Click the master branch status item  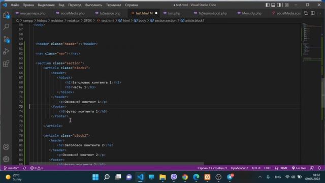11,168
